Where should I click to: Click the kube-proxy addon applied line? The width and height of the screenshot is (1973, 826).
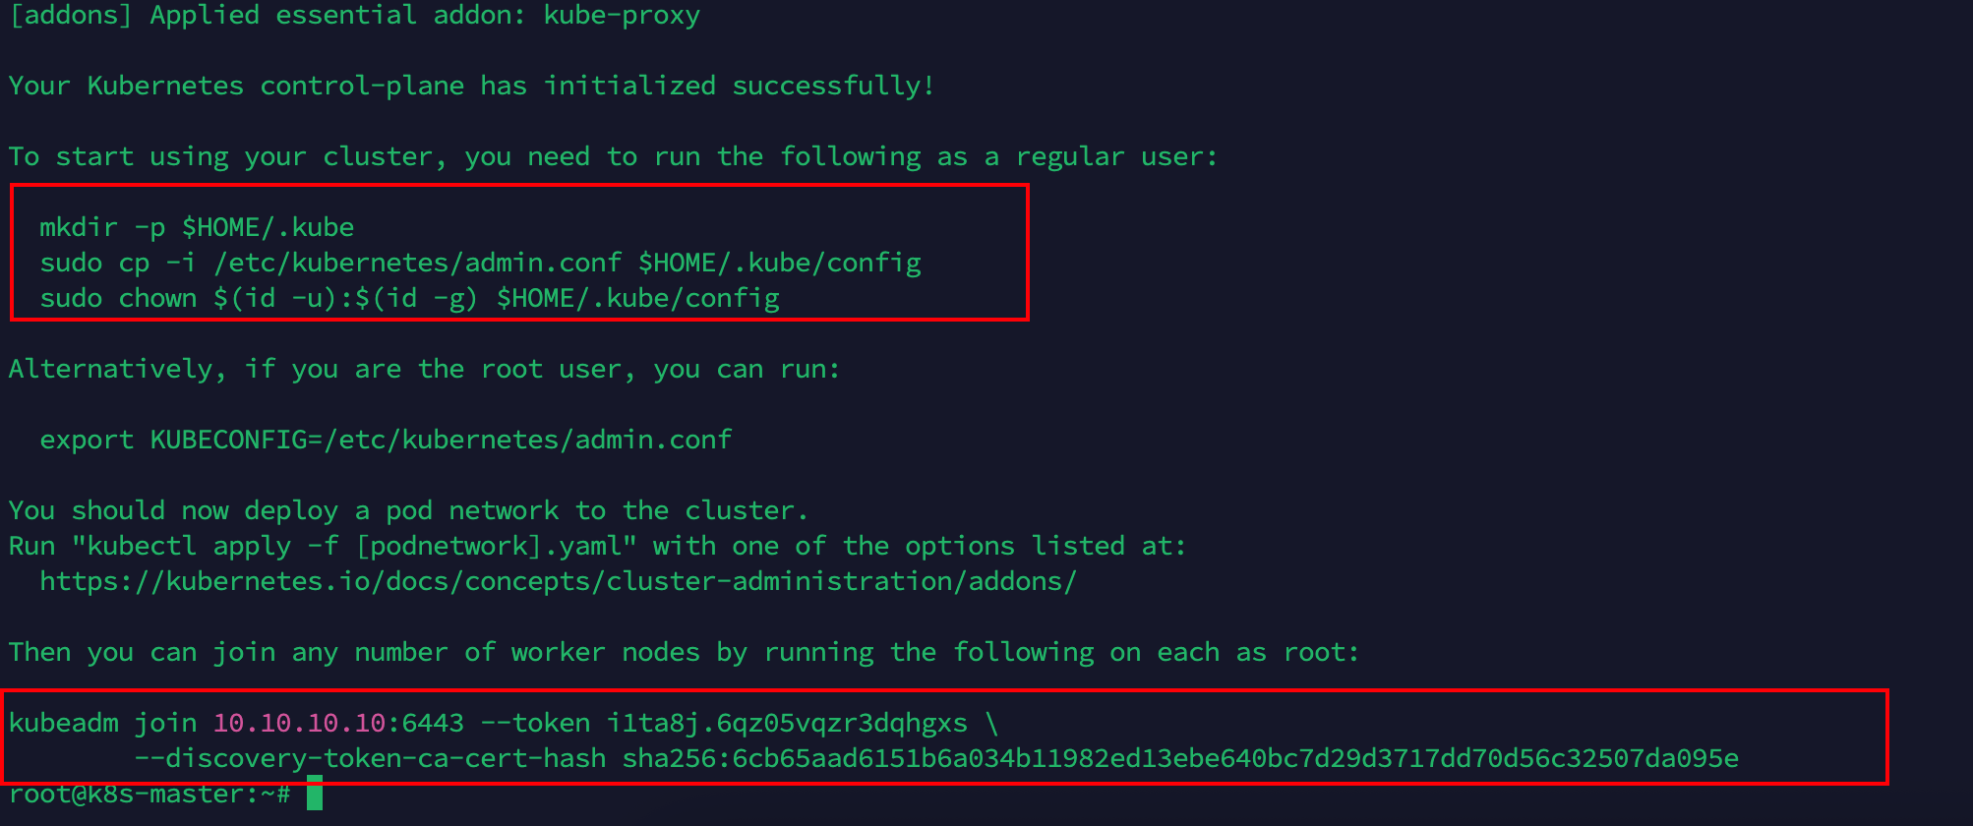354,16
